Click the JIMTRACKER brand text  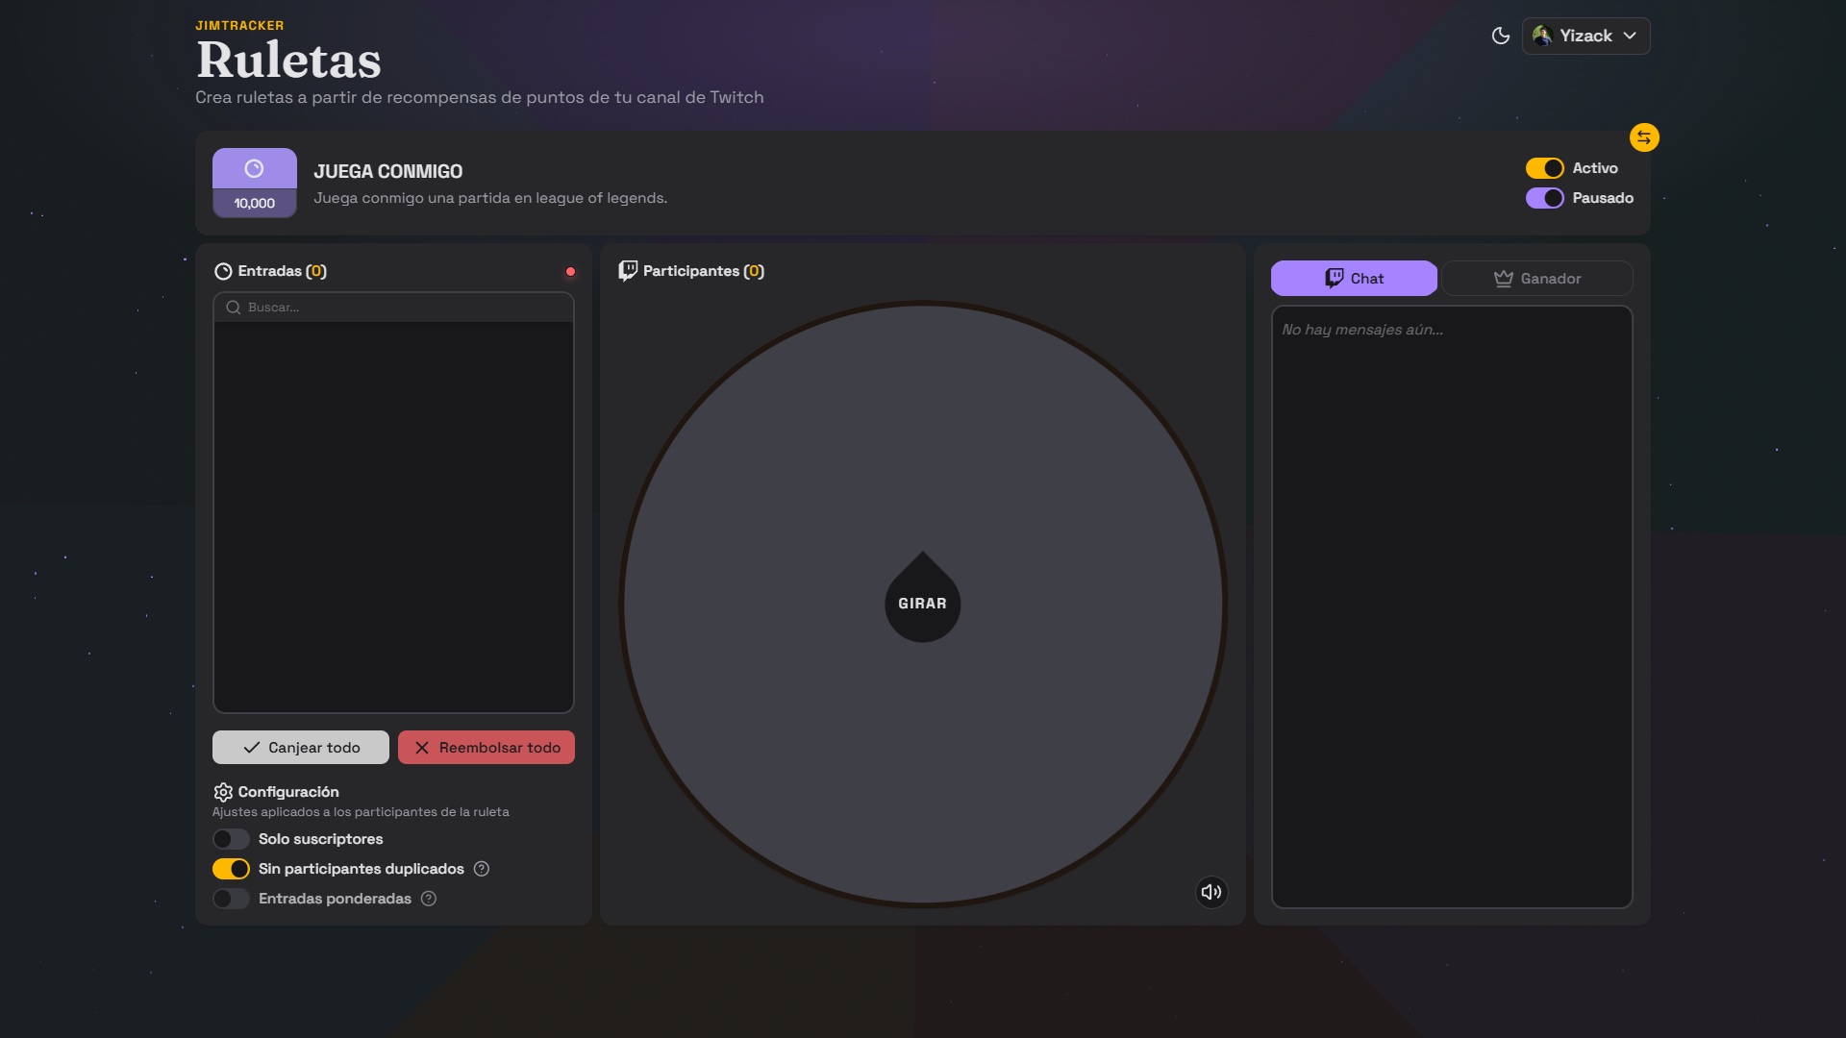pyautogui.click(x=239, y=26)
